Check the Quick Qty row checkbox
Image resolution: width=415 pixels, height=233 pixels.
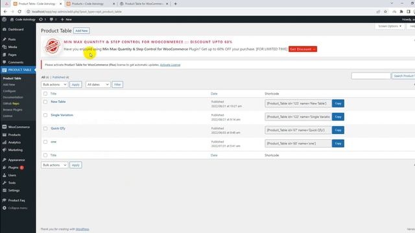point(45,128)
